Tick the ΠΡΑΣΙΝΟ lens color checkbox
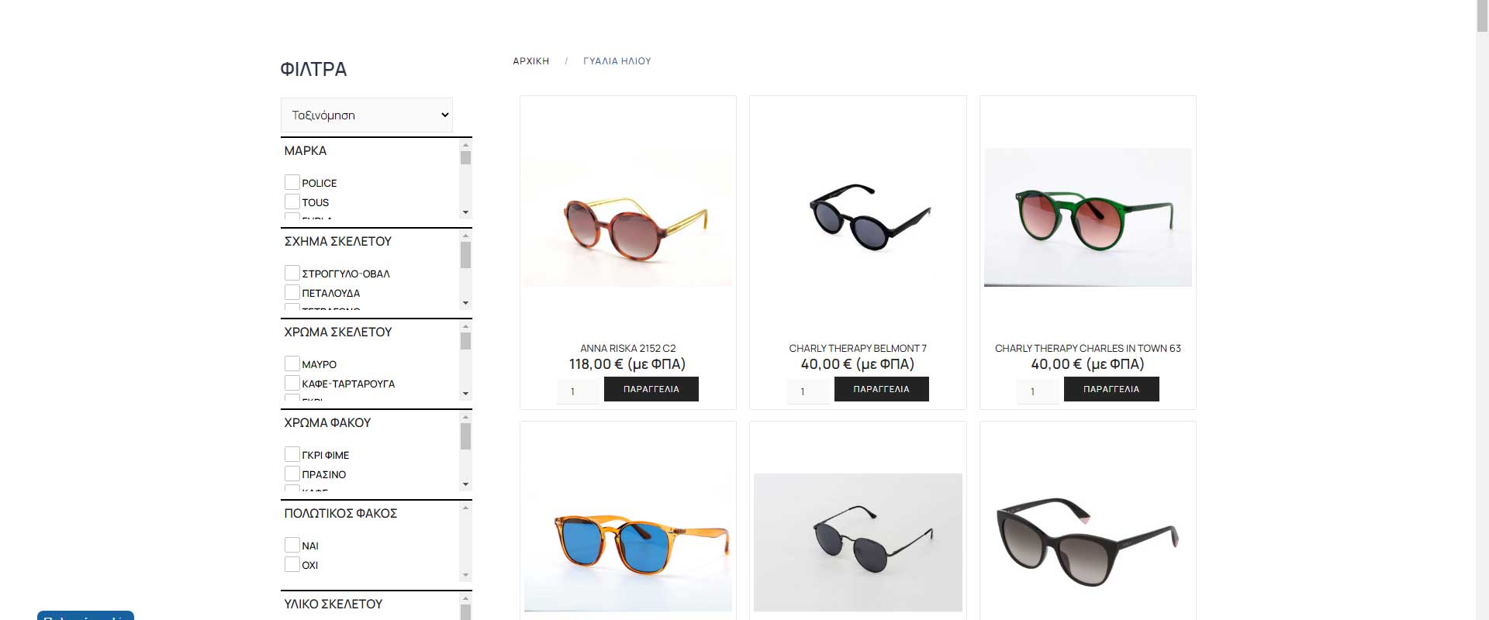The height and width of the screenshot is (620, 1489). click(x=292, y=474)
